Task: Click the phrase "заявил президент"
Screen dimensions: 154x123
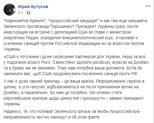Action: 126,98
